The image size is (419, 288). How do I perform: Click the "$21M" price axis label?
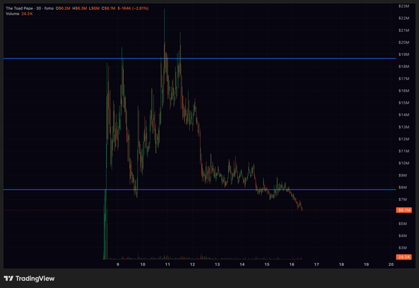pos(404,30)
